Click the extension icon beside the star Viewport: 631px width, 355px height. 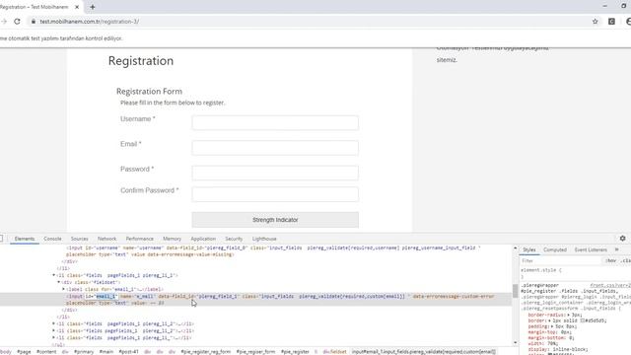click(x=611, y=22)
